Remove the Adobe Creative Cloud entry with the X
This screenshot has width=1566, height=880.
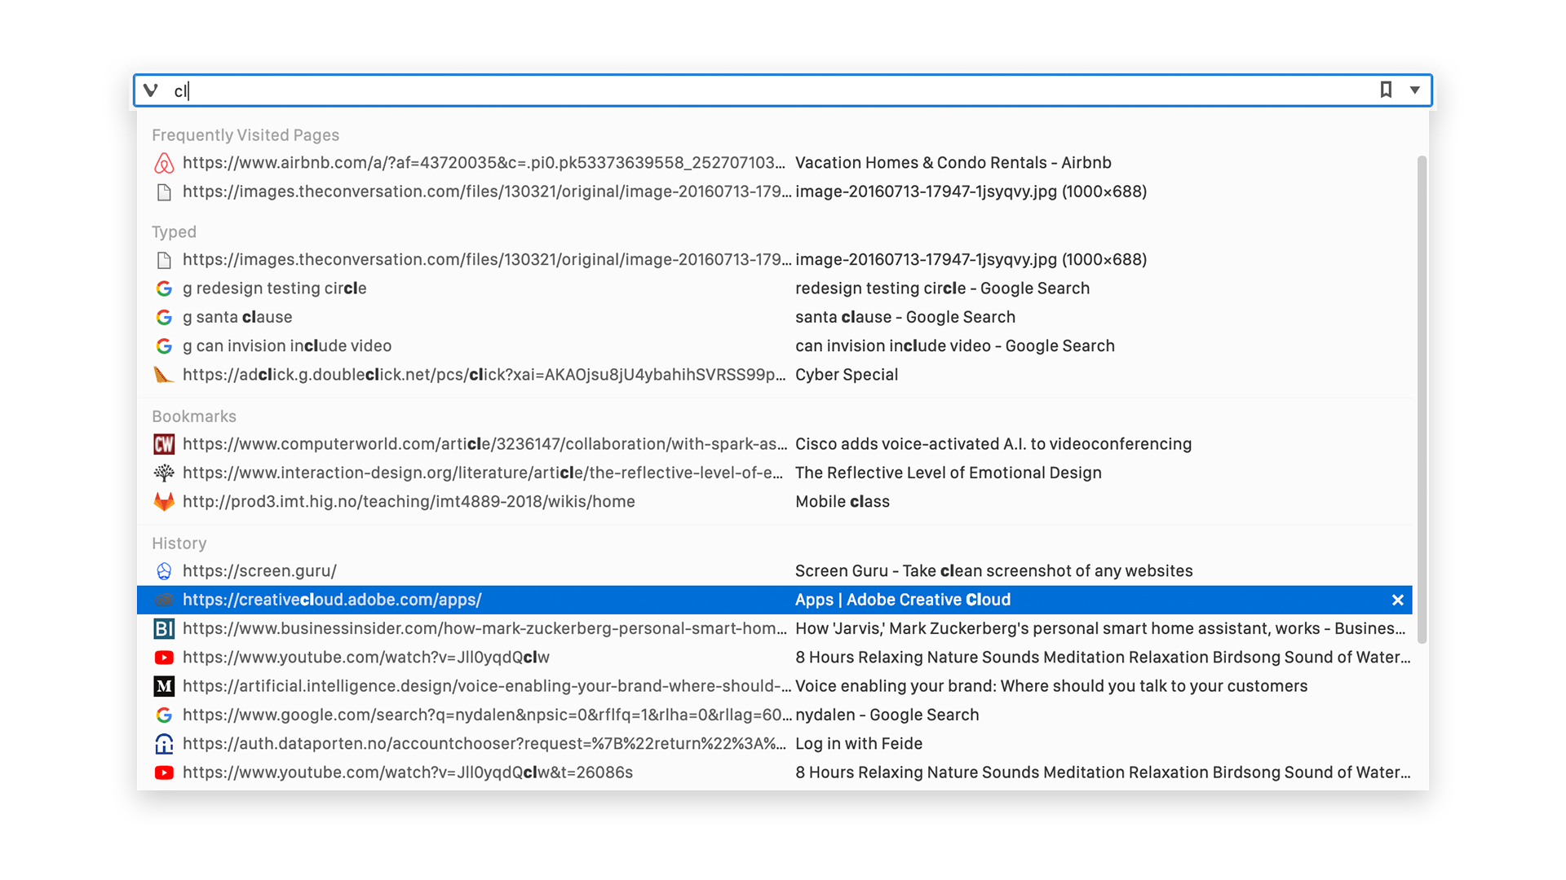pyautogui.click(x=1397, y=600)
